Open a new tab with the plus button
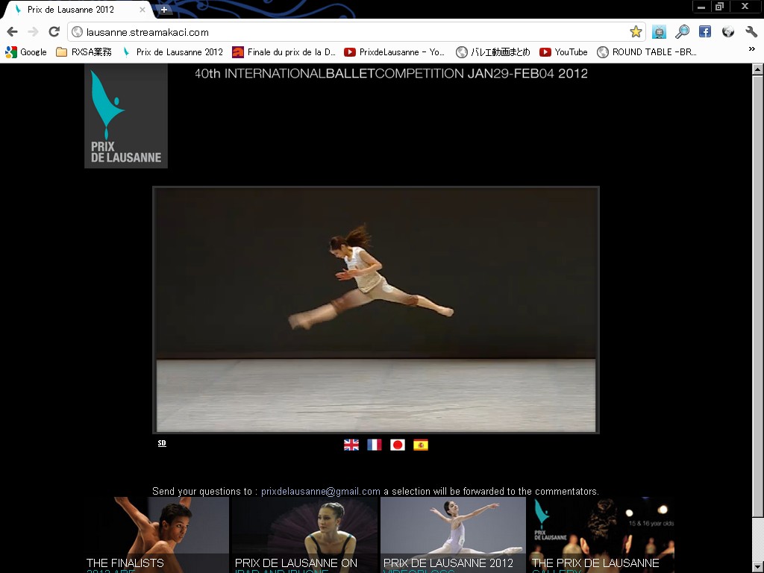 [x=164, y=9]
